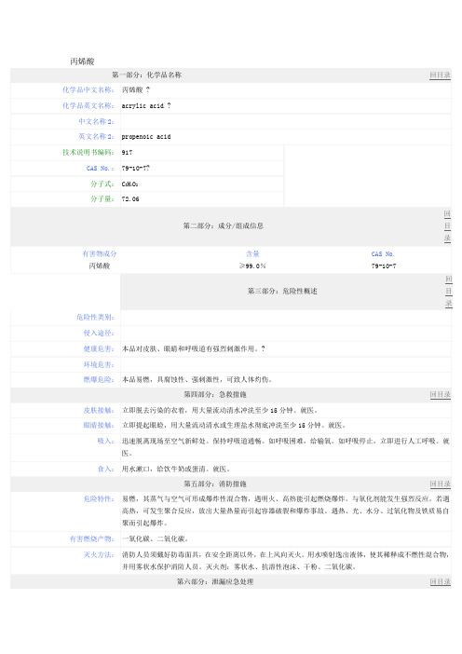
Task: Click the 眼睛接触 label
Action: coord(99,425)
